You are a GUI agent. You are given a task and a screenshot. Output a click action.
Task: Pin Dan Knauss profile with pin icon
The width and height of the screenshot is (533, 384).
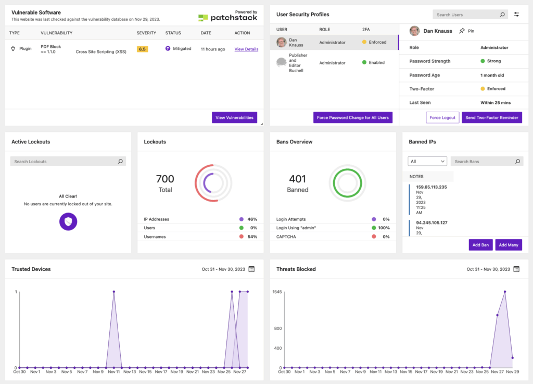tap(462, 31)
